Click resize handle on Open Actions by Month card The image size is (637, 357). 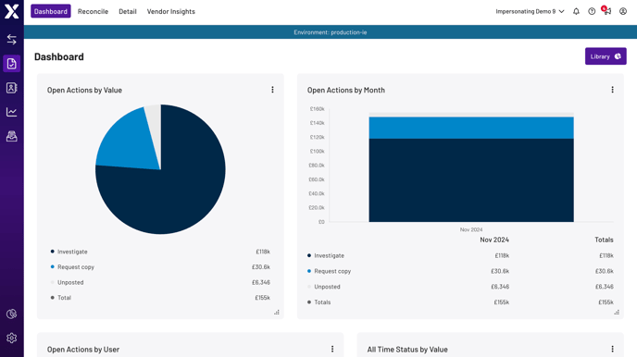617,312
